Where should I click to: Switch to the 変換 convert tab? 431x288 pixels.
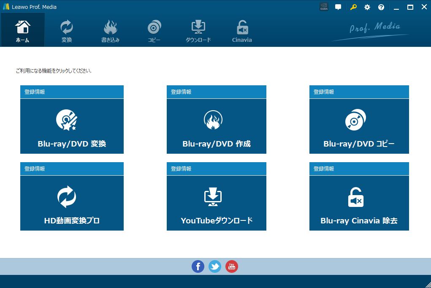tap(67, 31)
